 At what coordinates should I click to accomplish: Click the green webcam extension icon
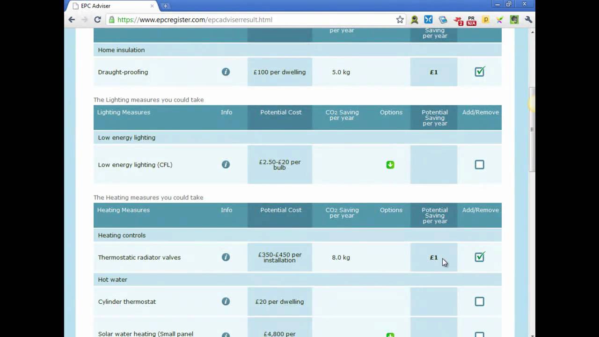tap(415, 20)
